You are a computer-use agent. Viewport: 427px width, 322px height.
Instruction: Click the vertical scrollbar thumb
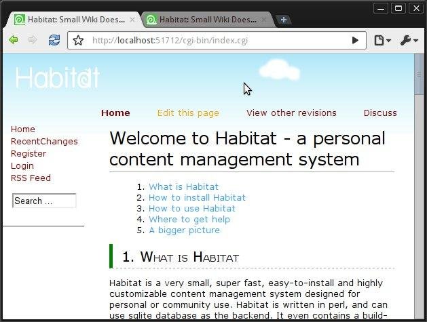[x=419, y=75]
